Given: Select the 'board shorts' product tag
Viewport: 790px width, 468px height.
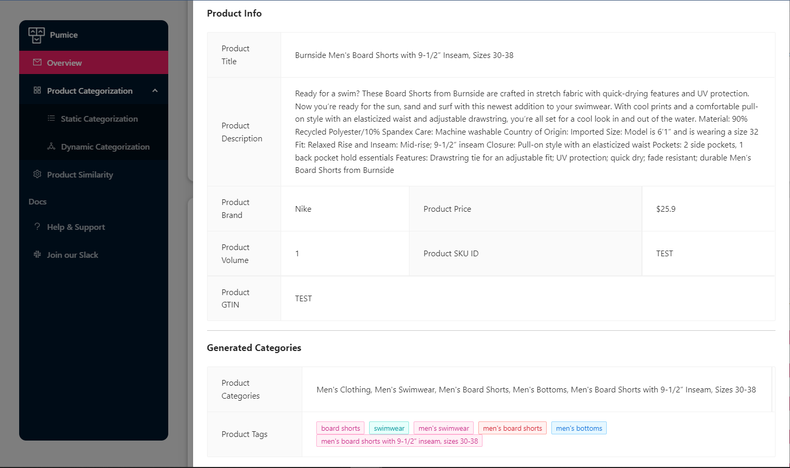Looking at the screenshot, I should (340, 428).
